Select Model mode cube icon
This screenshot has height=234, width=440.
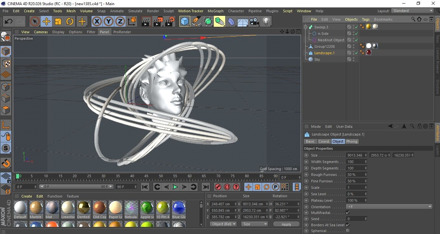coord(6,51)
